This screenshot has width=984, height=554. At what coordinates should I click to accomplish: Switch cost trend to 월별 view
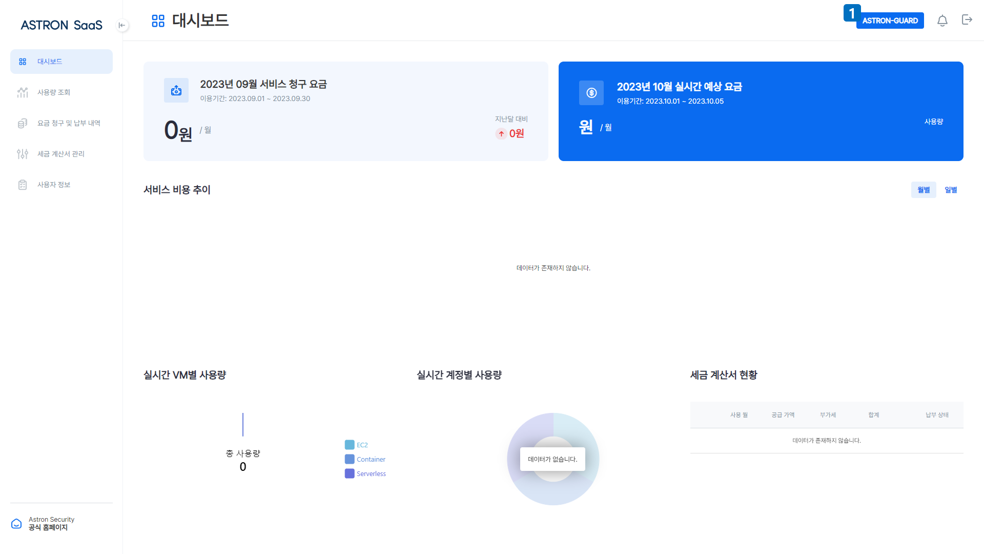[924, 190]
